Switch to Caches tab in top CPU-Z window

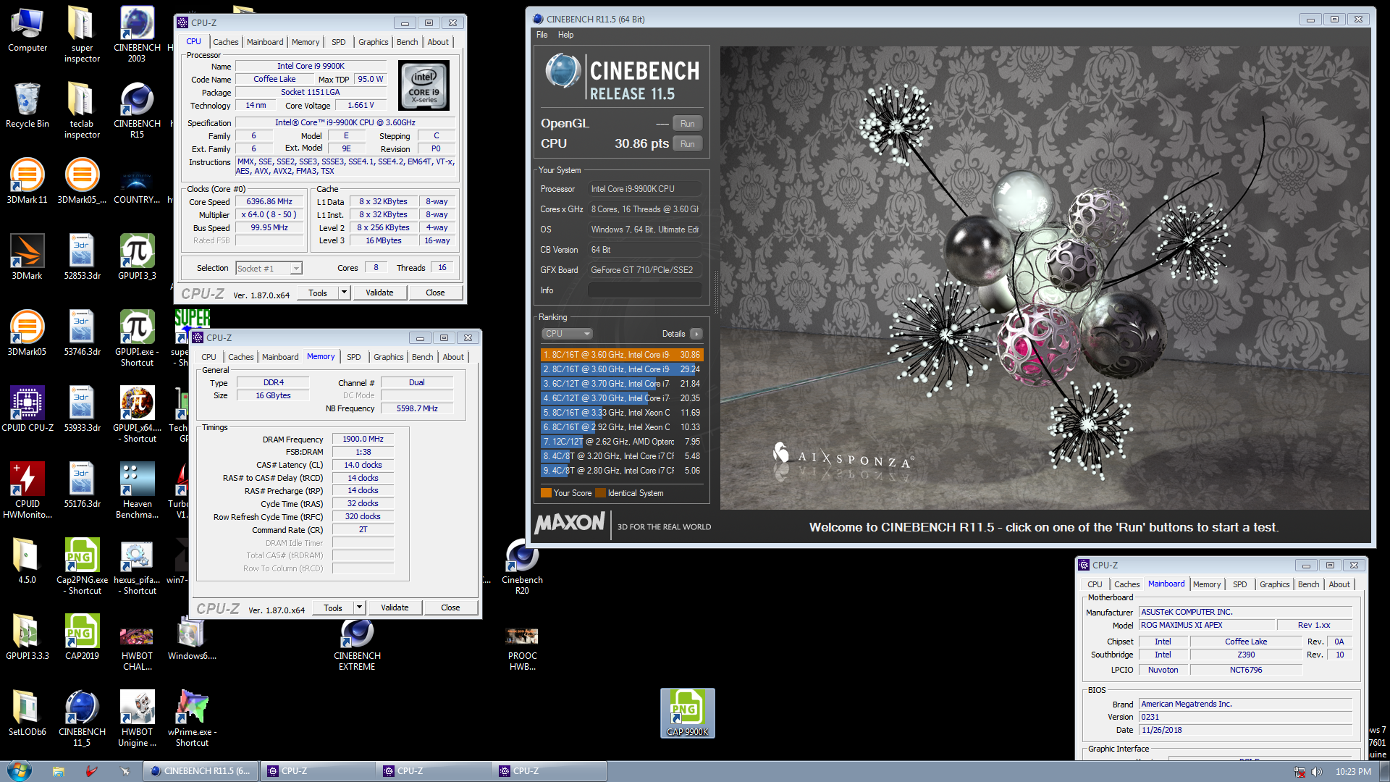click(x=225, y=42)
